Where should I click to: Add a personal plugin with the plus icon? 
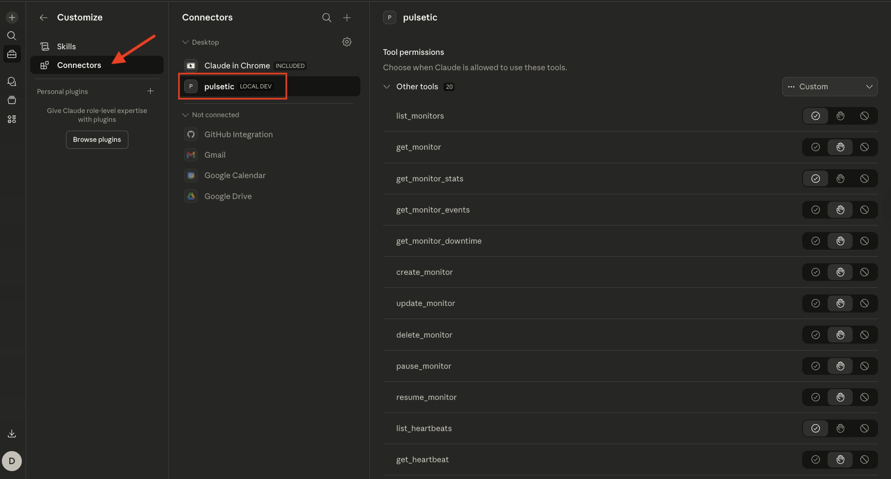pos(151,91)
